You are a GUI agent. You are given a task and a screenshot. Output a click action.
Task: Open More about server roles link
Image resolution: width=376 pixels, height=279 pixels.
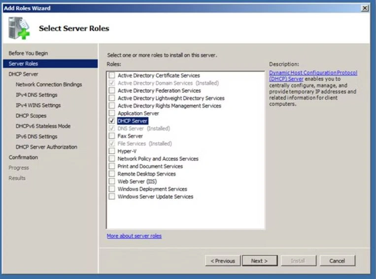(x=134, y=236)
